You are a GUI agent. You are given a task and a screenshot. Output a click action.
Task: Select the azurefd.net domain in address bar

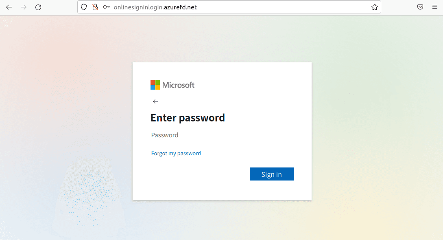180,7
